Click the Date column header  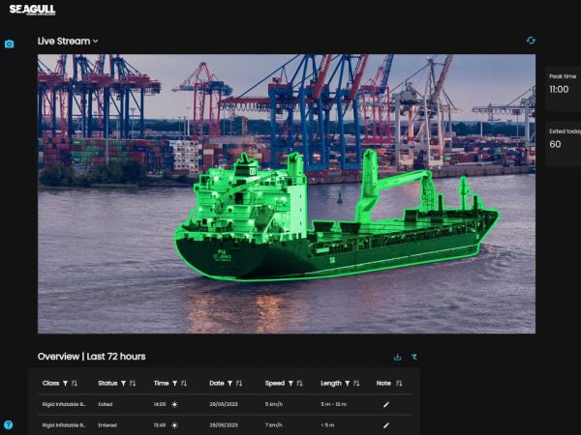tap(216, 383)
